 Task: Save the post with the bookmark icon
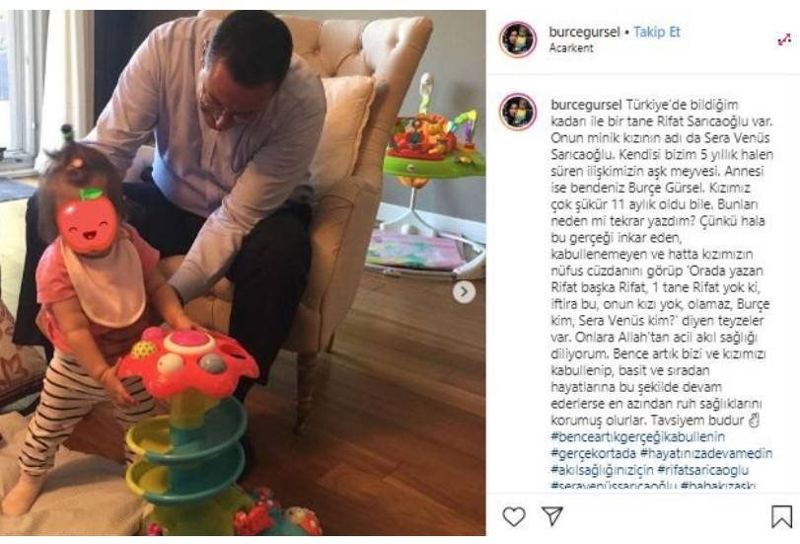pyautogui.click(x=781, y=516)
